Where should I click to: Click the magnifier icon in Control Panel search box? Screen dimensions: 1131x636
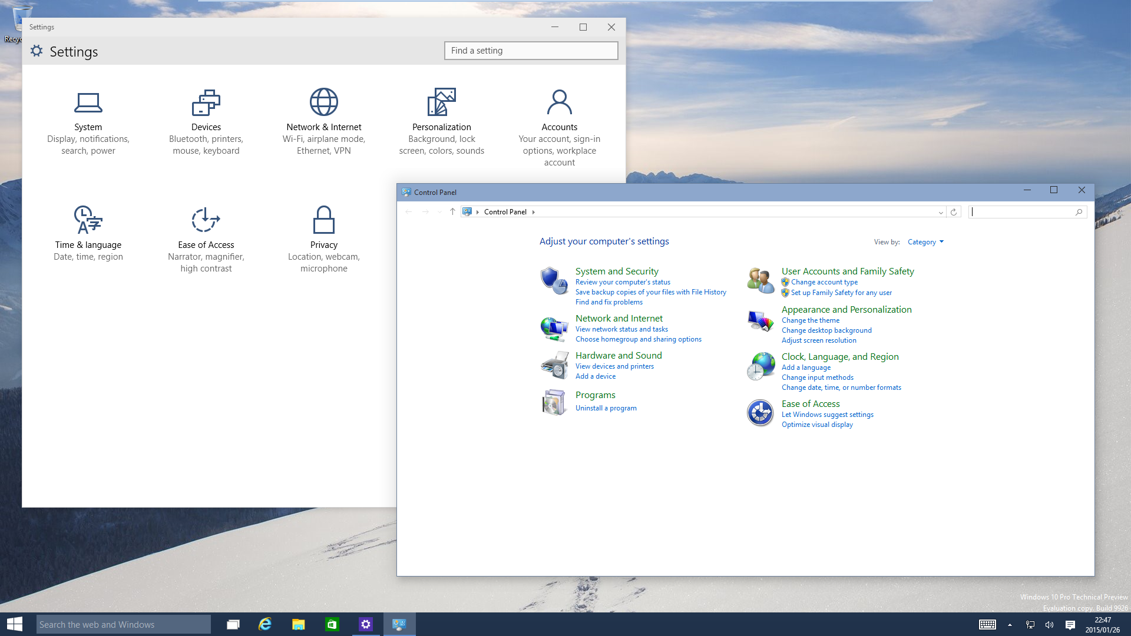(1079, 212)
